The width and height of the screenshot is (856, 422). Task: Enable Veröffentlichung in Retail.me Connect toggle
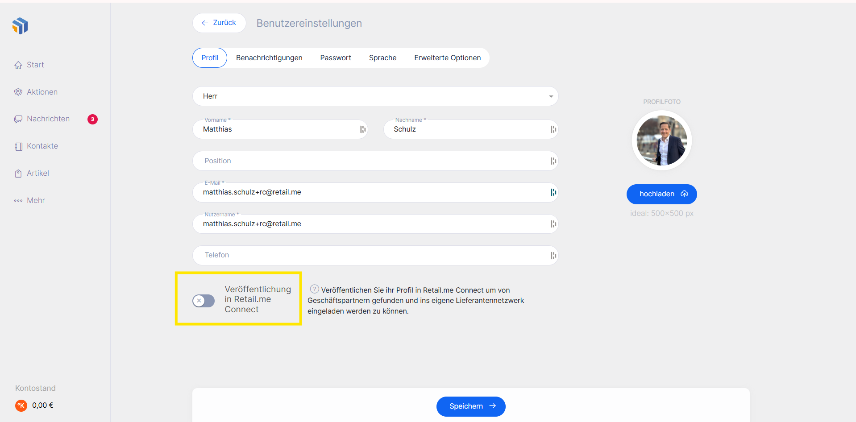pyautogui.click(x=204, y=301)
